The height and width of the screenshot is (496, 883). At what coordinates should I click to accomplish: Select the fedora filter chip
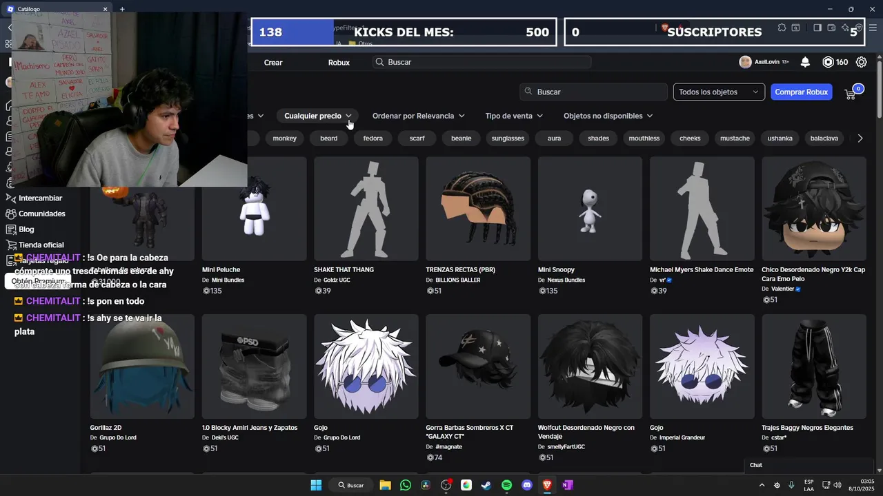pos(373,138)
